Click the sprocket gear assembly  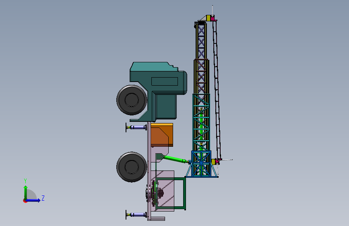click(154, 193)
